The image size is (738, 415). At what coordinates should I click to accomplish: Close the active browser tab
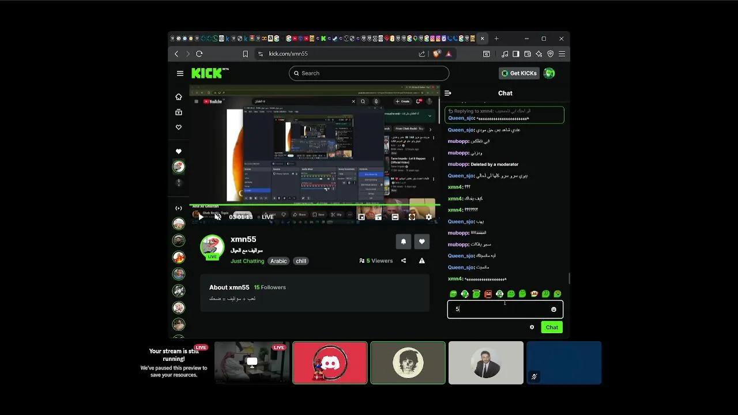pos(483,39)
